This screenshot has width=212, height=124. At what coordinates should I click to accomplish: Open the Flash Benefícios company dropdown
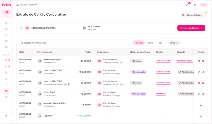[27, 5]
